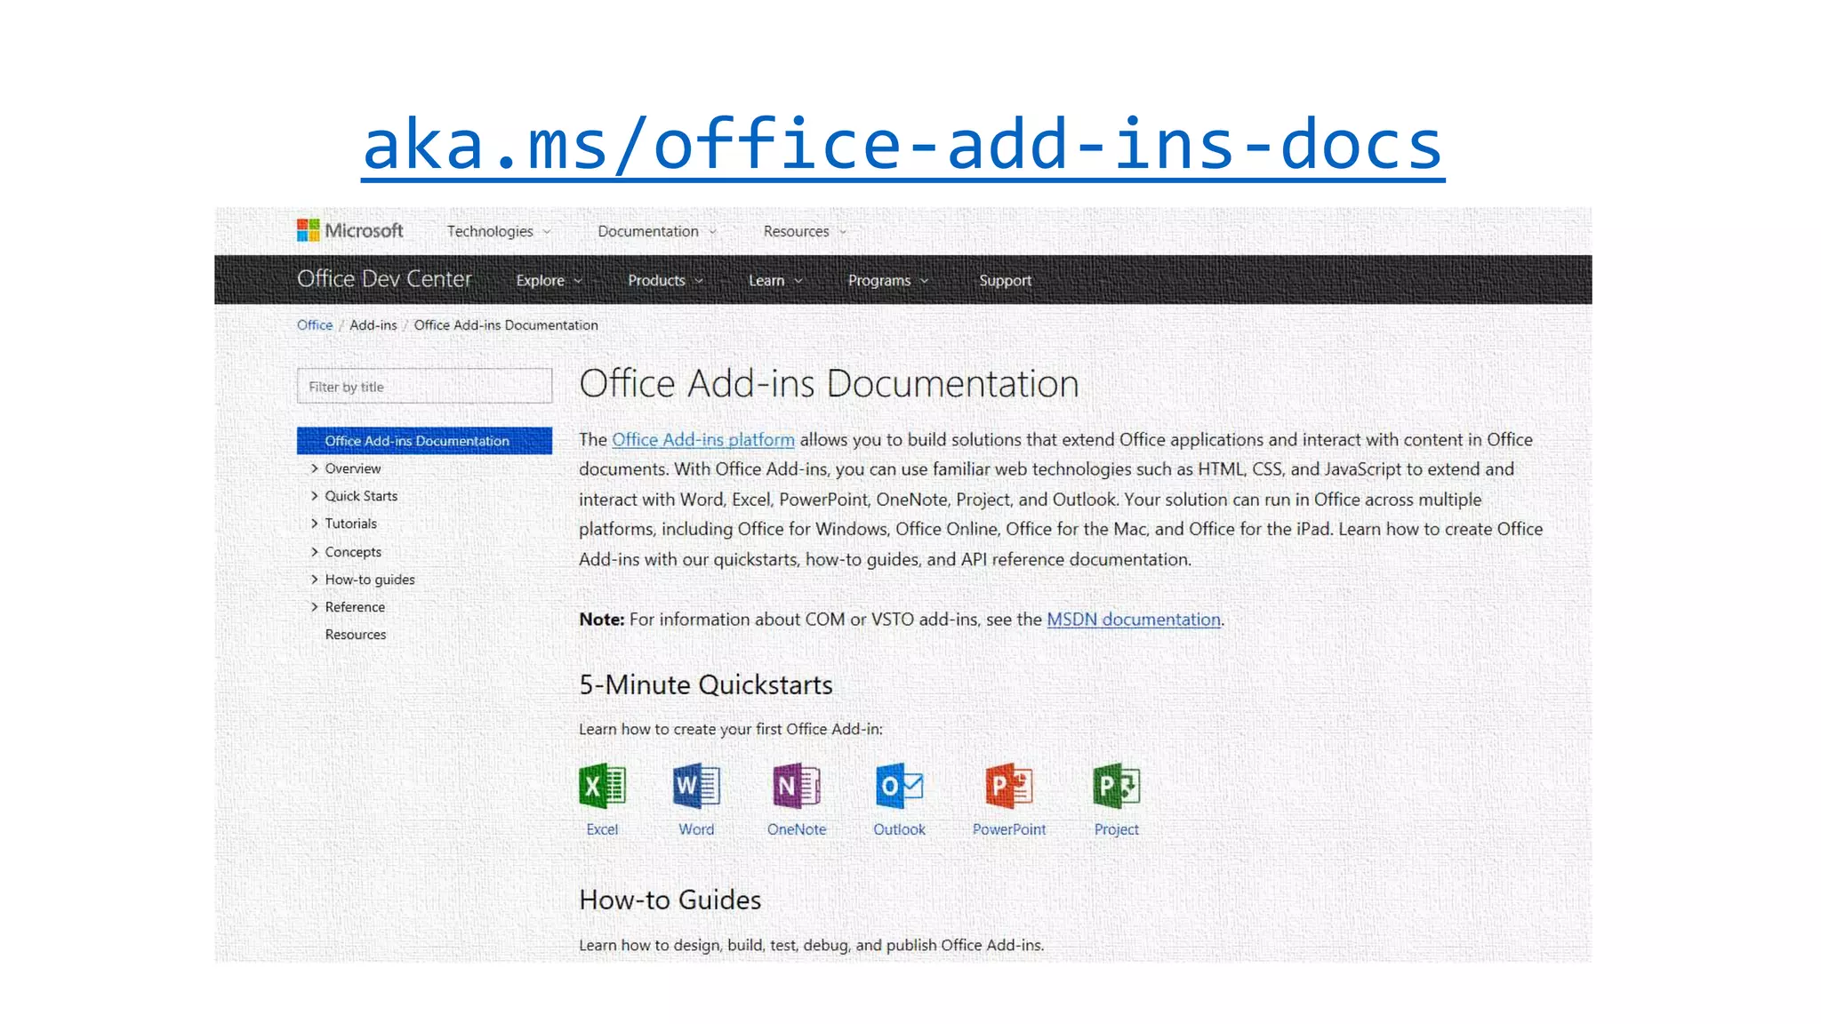Viewport: 1821px width, 1024px height.
Task: Click the Office Add-ins Documentation breadcrumb text
Action: point(506,325)
